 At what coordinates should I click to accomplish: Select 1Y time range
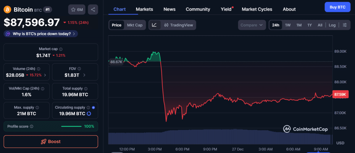309,25
